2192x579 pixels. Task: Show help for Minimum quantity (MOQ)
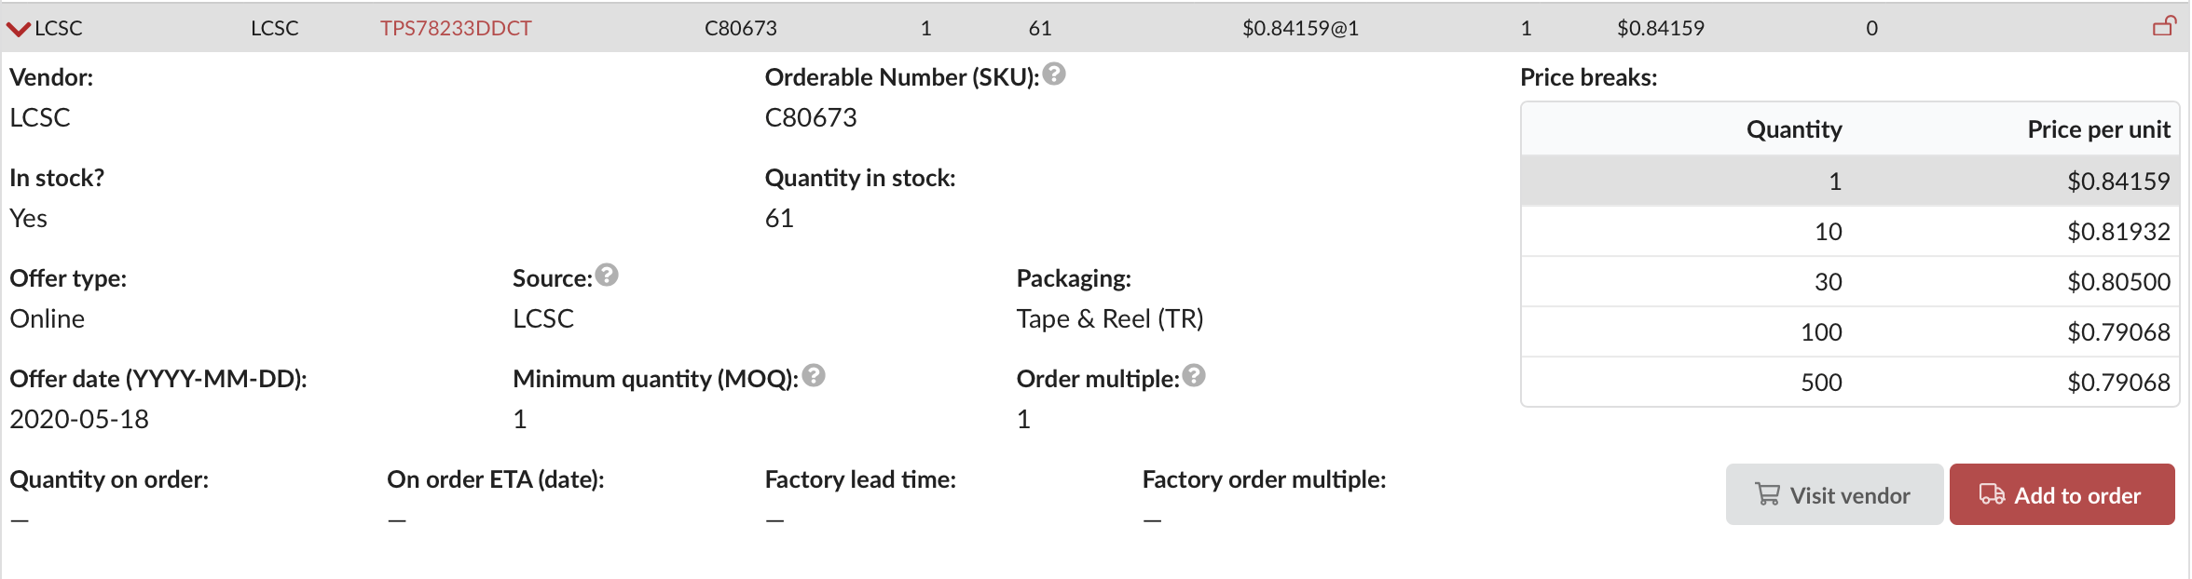[x=814, y=376]
